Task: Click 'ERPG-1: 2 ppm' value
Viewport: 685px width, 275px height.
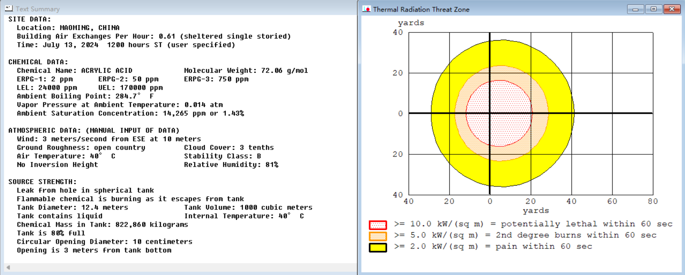Action: tap(45, 79)
